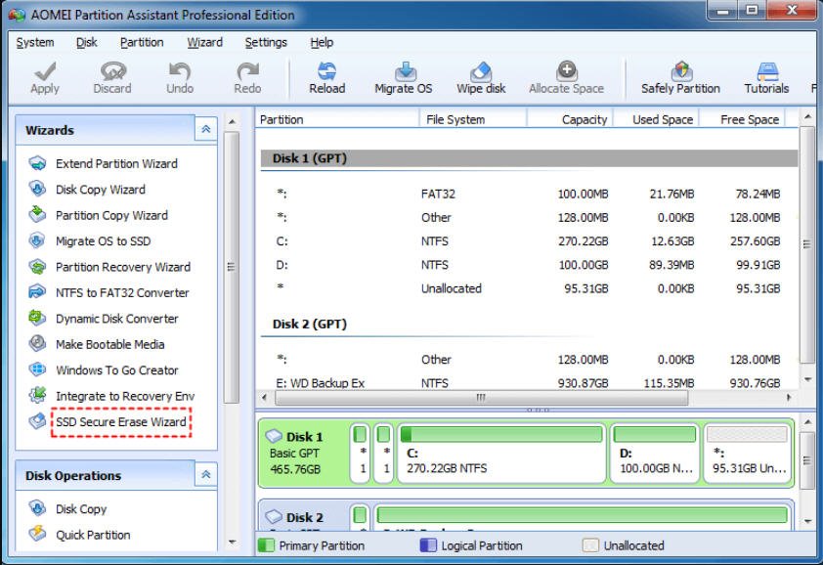Launch the Wipe disk tool
This screenshot has height=565, width=823.
pyautogui.click(x=481, y=78)
